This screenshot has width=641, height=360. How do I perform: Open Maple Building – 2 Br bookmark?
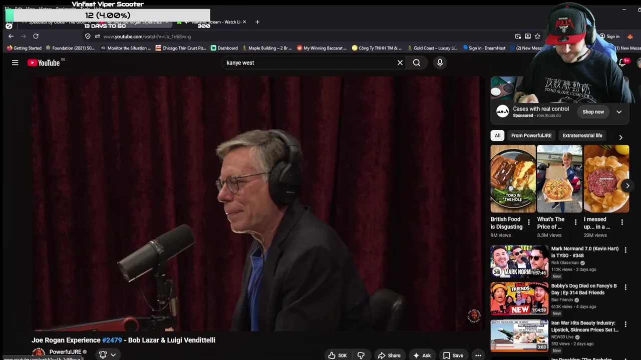coord(266,48)
